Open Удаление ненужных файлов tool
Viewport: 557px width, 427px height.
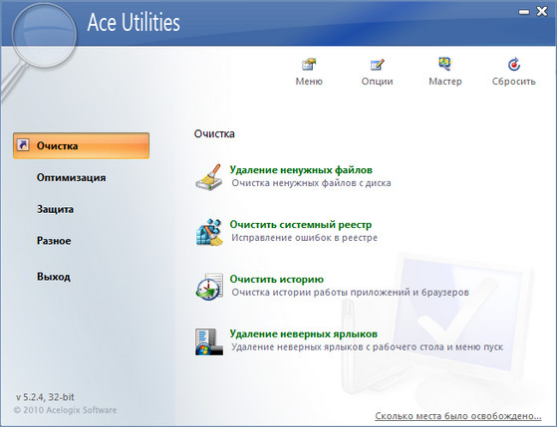click(301, 170)
